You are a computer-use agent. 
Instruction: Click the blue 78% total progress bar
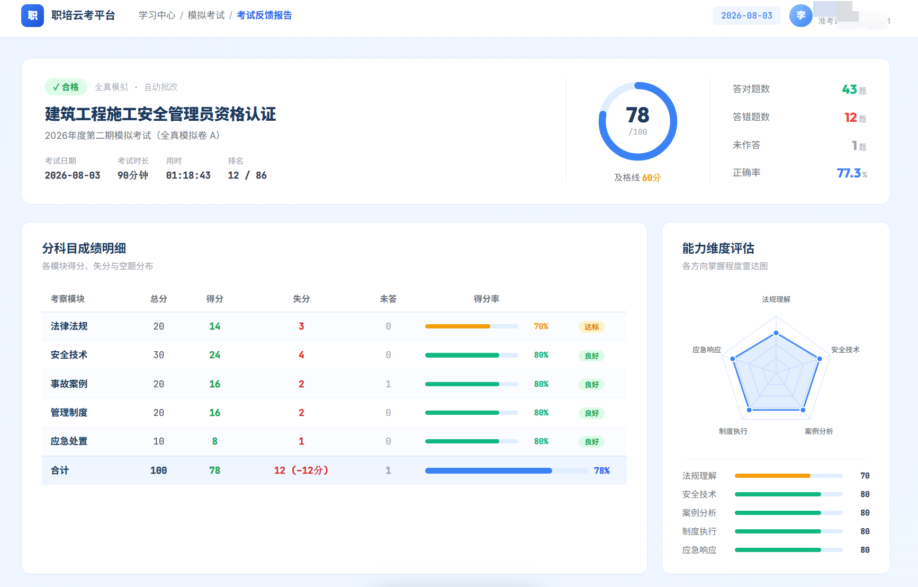point(506,470)
